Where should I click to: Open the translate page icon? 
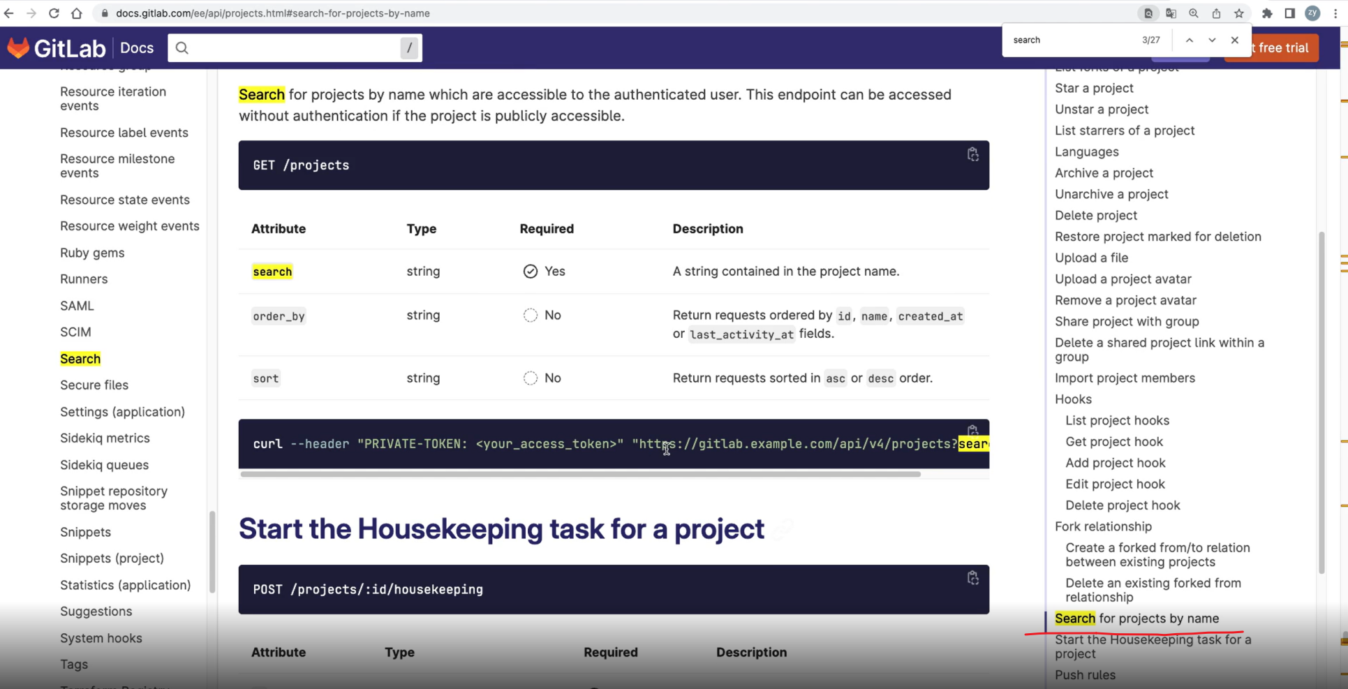[1171, 13]
